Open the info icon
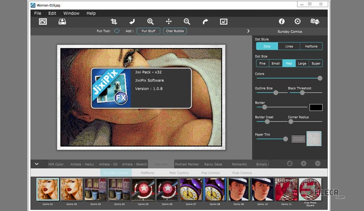Image resolution: width=364 pixels, height=211 pixels. coord(282,21)
